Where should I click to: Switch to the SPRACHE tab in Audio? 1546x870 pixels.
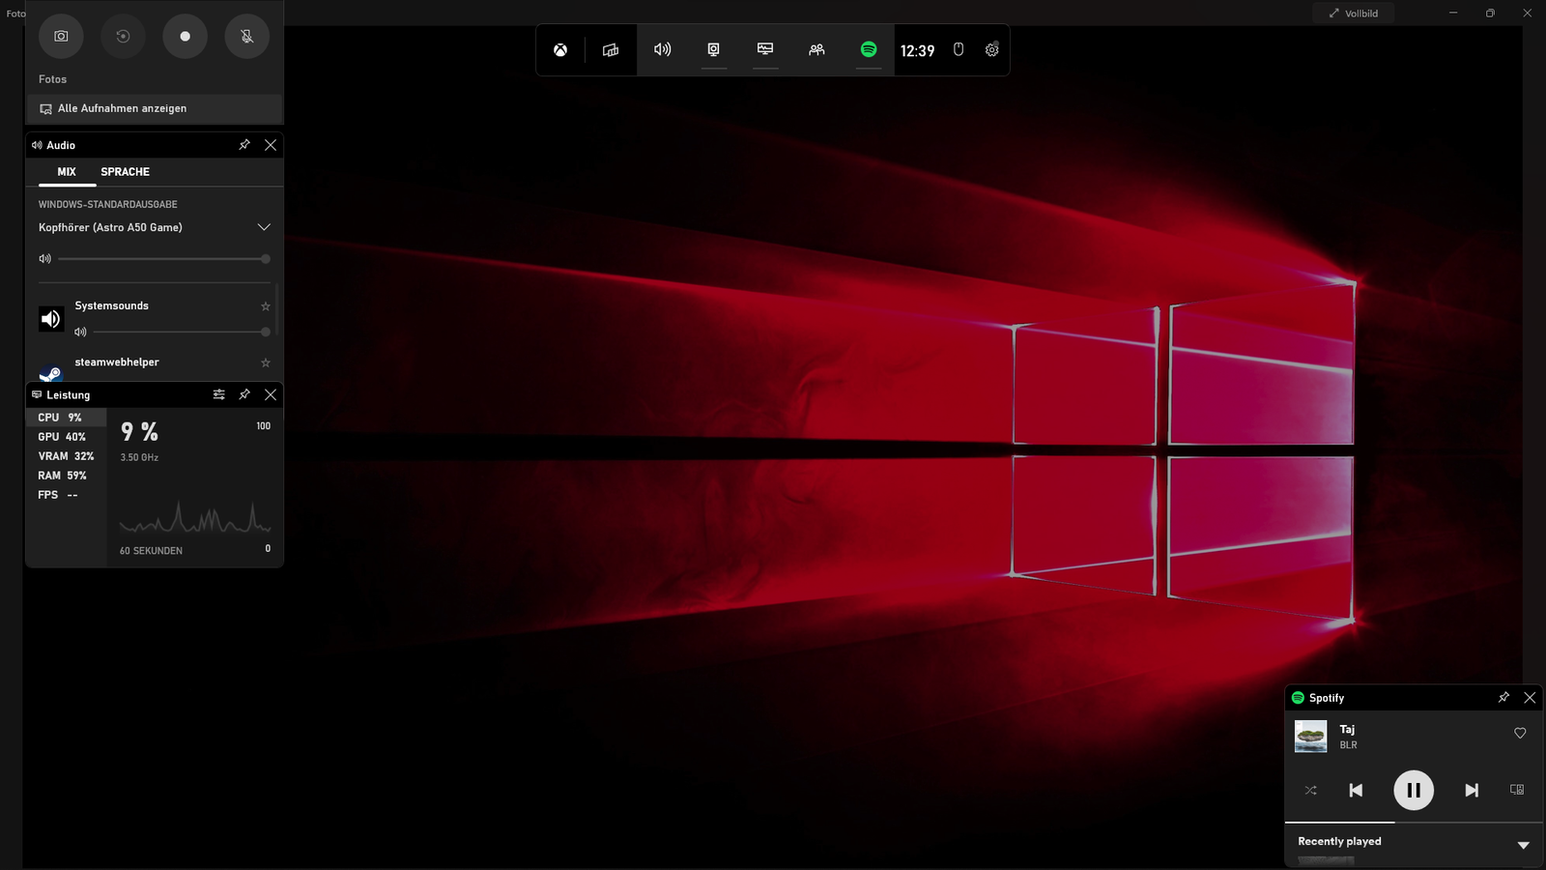(x=125, y=171)
